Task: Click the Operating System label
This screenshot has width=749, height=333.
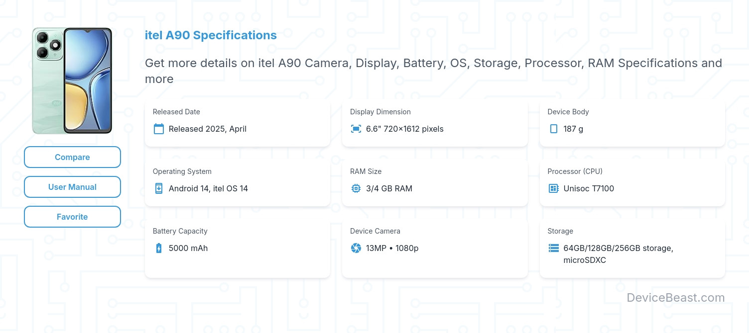Action: 182,171
